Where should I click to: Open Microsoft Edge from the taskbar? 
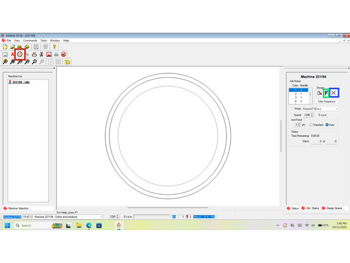point(89,226)
